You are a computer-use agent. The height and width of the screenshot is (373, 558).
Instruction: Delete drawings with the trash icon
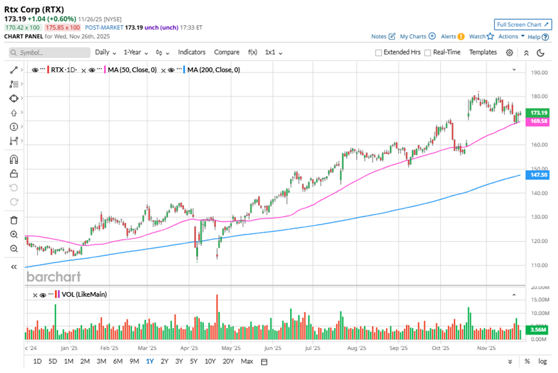tap(14, 220)
